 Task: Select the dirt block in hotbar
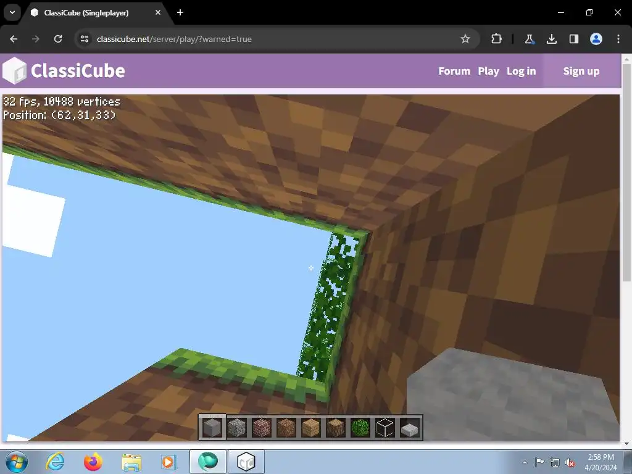286,427
